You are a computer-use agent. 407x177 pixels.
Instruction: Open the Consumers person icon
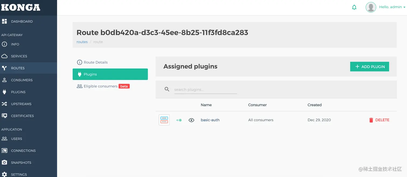point(4,80)
